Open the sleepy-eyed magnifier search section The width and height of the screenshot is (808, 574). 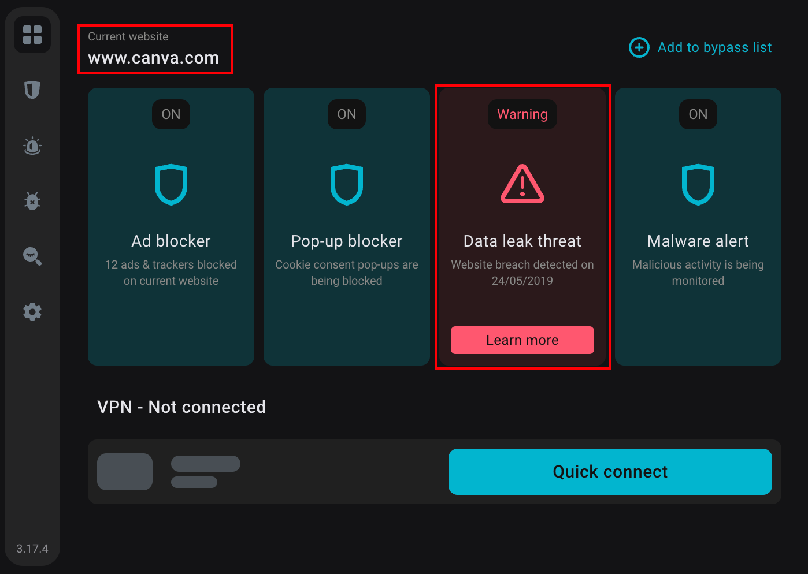point(32,256)
